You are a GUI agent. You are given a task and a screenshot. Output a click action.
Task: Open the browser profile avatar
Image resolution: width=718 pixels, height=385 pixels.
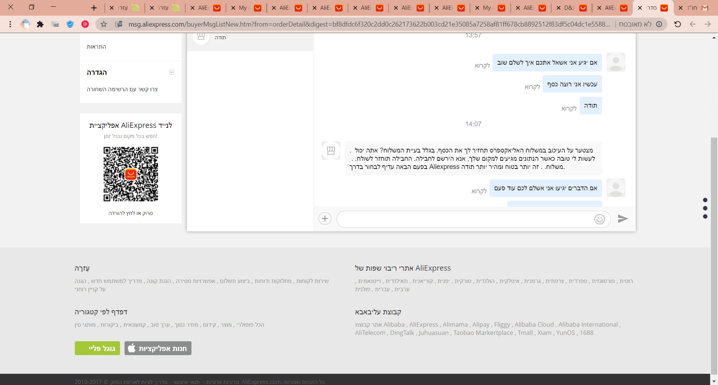point(25,24)
